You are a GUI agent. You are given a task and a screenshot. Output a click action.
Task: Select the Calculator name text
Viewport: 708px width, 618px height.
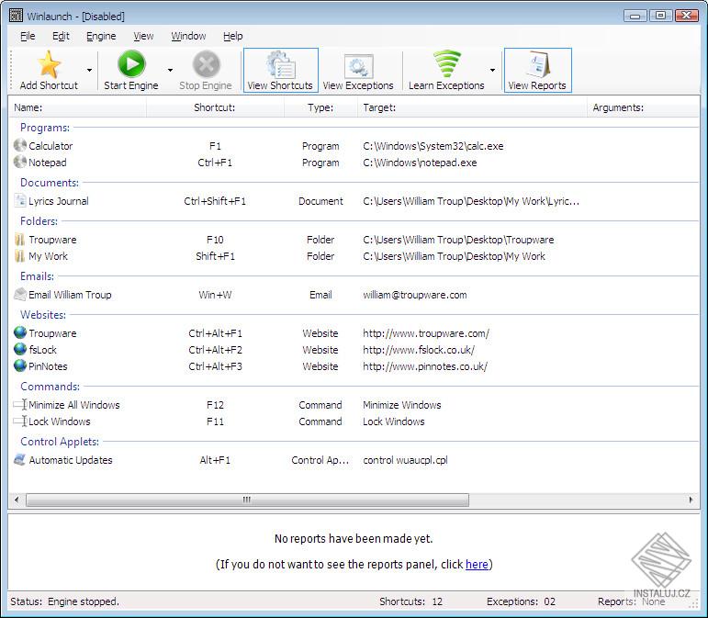[51, 146]
